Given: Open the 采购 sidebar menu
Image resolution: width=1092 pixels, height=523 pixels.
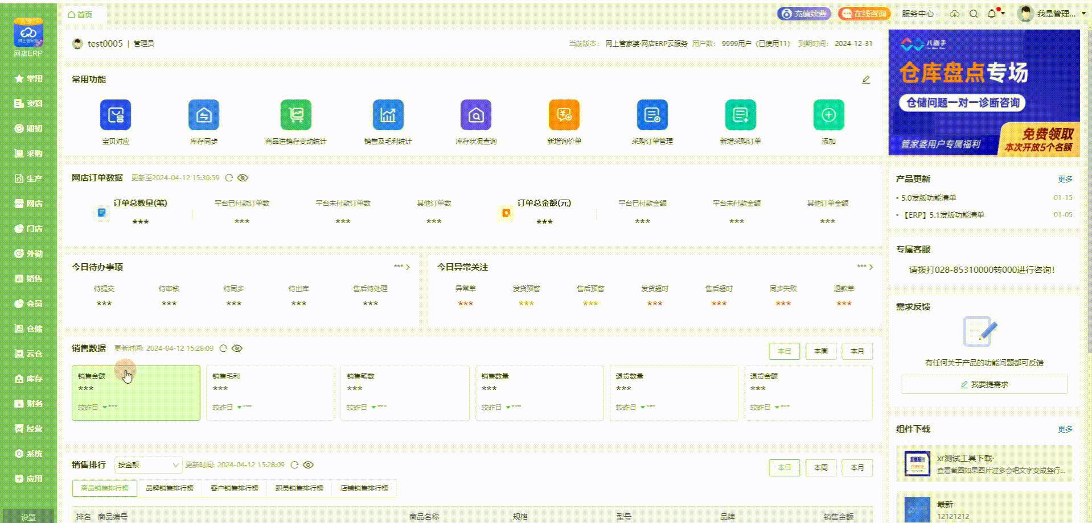Looking at the screenshot, I should click(28, 153).
